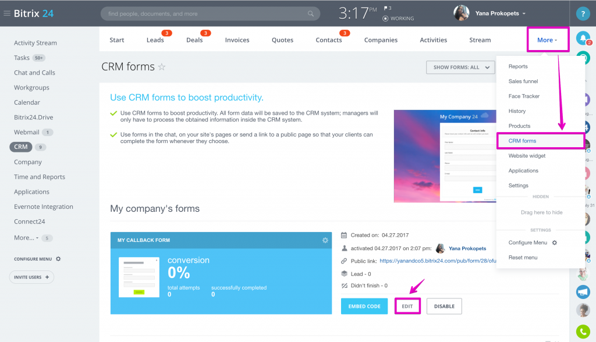Click Yana Prokopets' avatar in the header
The height and width of the screenshot is (342, 596).
tap(462, 13)
